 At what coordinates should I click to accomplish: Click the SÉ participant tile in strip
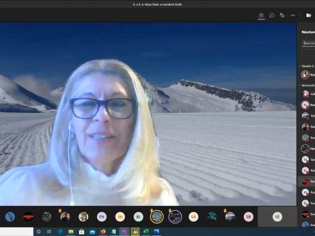(x=277, y=217)
